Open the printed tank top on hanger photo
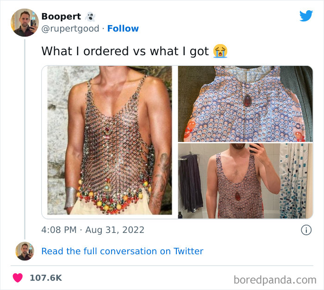The width and height of the screenshot is (324, 290). click(245, 103)
